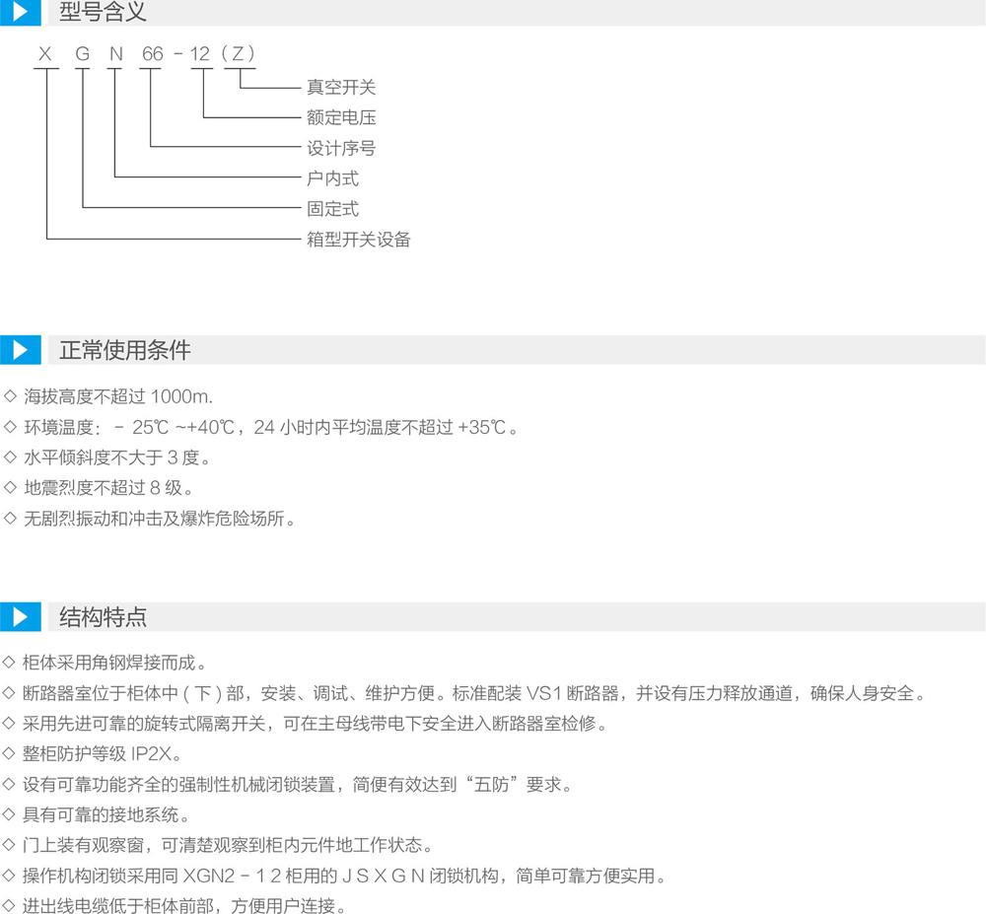
Task: Click the diamond bullet before 整柜防护等级 IP2X
Action: pos(11,753)
